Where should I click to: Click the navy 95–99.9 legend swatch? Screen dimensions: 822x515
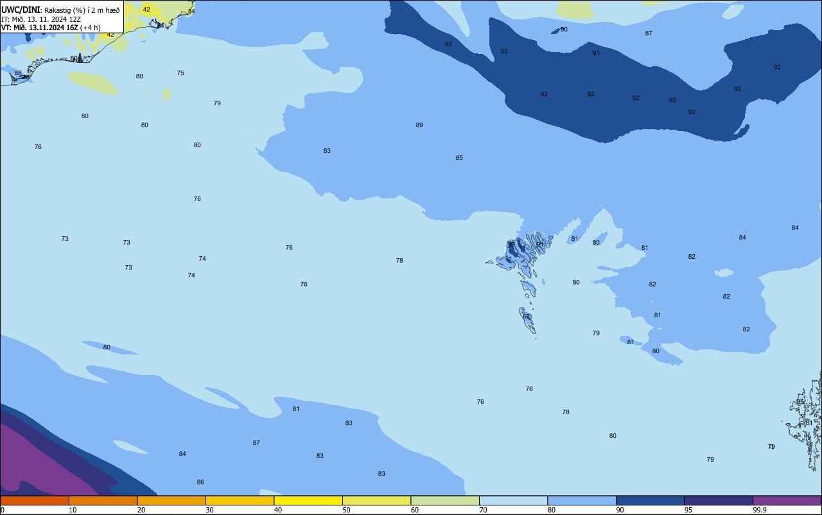click(x=719, y=500)
